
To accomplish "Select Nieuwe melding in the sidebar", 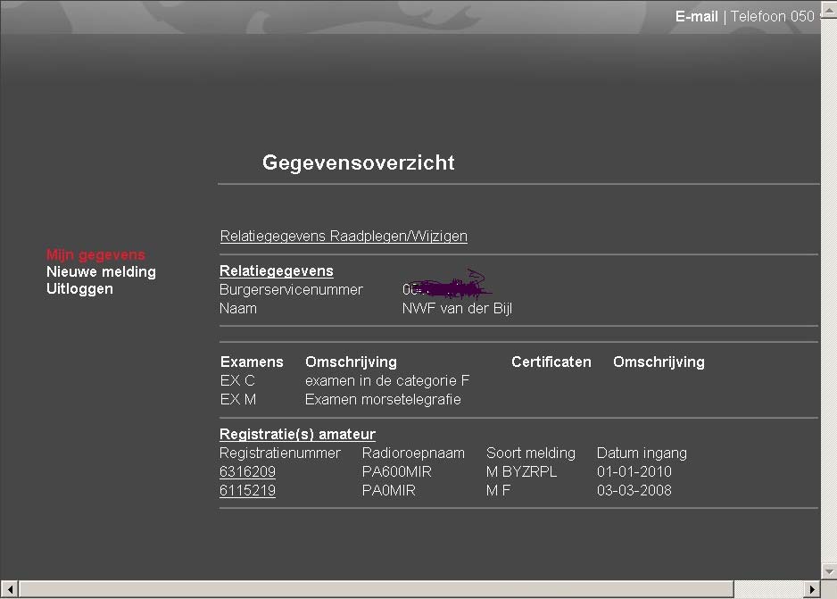I will click(x=101, y=271).
